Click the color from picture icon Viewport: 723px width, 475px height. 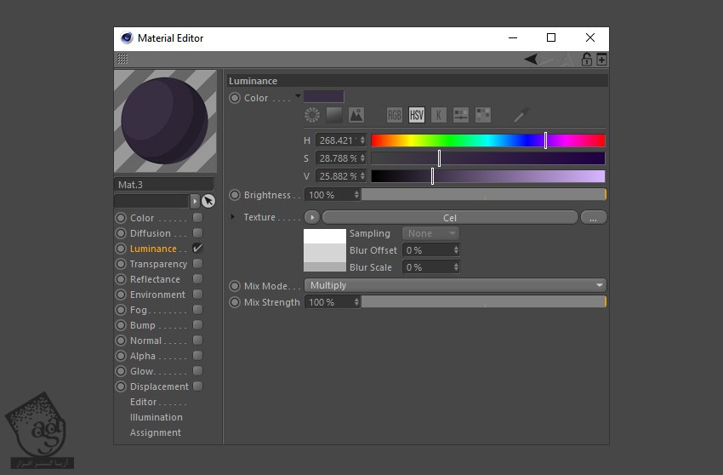pos(356,115)
